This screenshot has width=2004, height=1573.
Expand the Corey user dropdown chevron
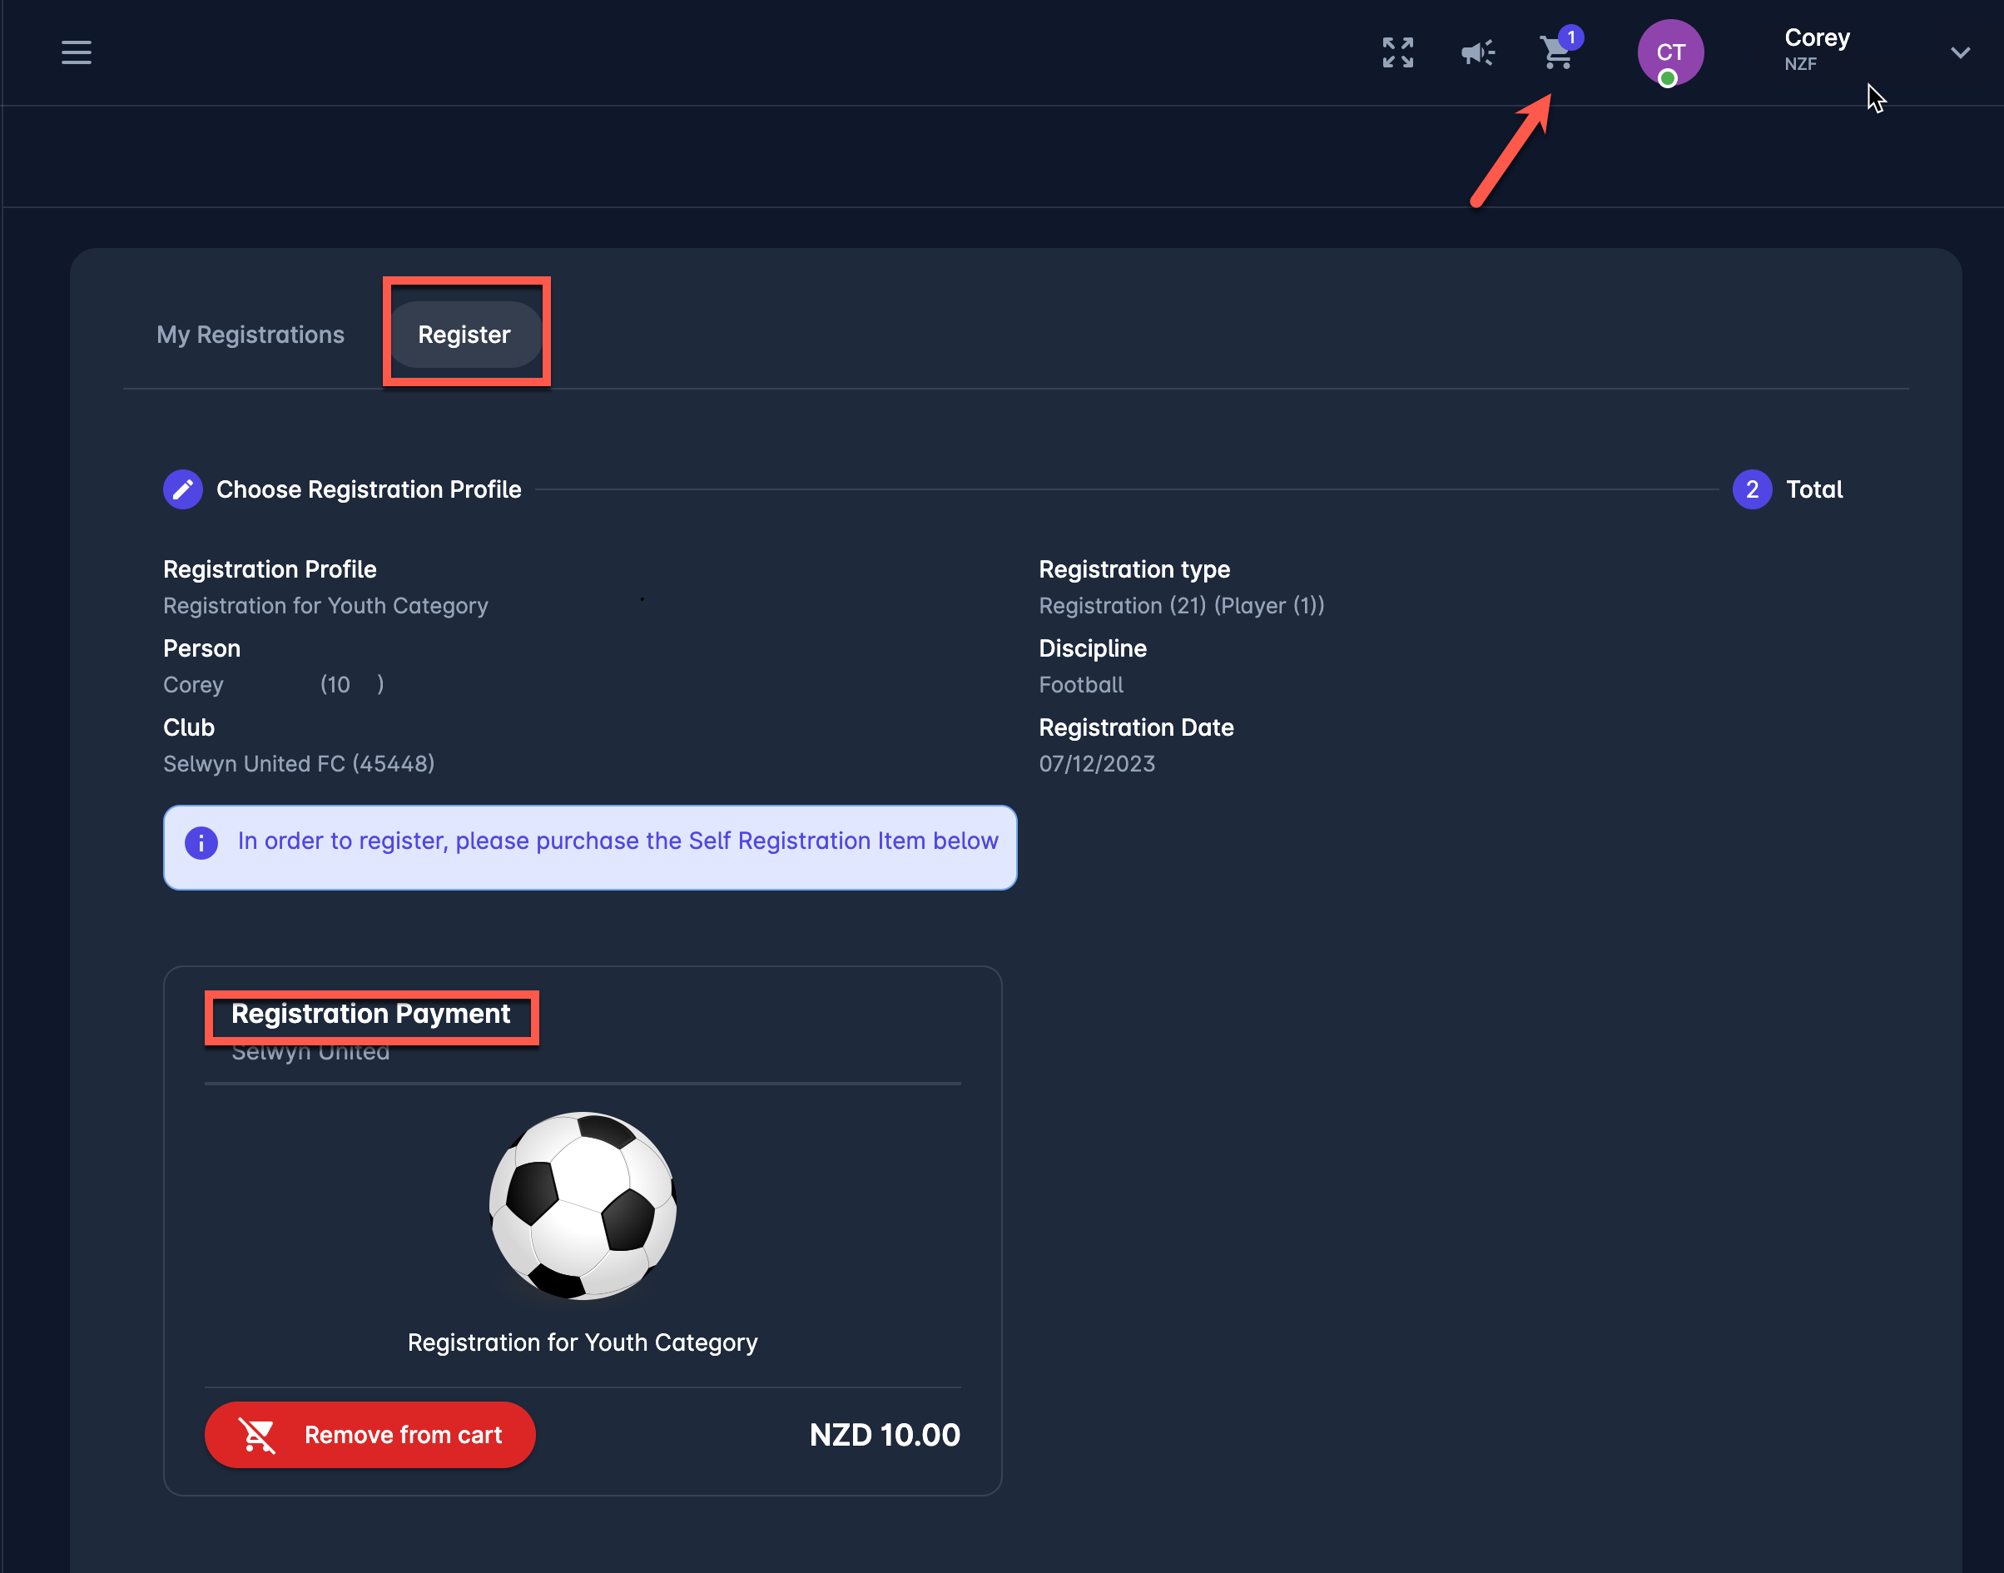click(x=1960, y=52)
